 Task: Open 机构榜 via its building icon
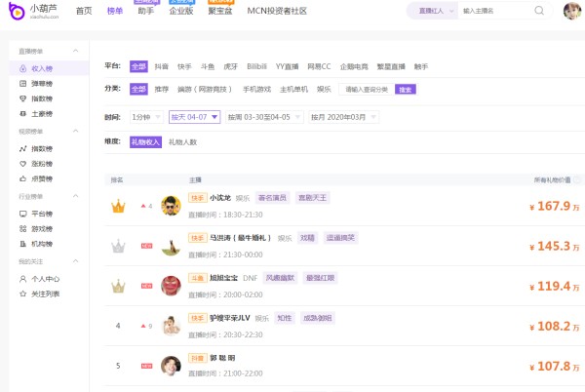pos(22,244)
